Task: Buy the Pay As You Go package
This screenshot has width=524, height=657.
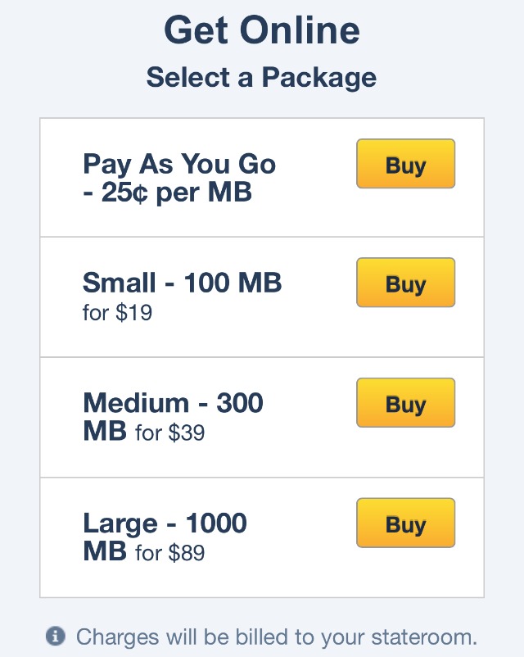Action: [405, 163]
